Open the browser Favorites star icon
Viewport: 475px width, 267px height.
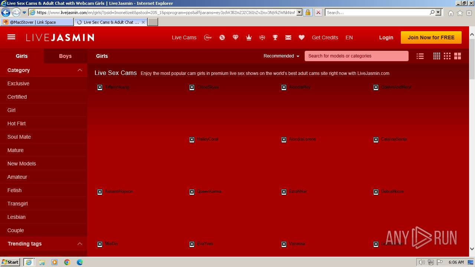pos(460,13)
